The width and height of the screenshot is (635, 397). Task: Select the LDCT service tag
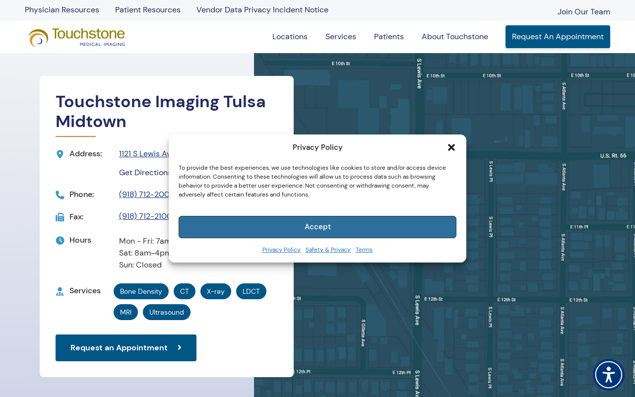click(251, 291)
